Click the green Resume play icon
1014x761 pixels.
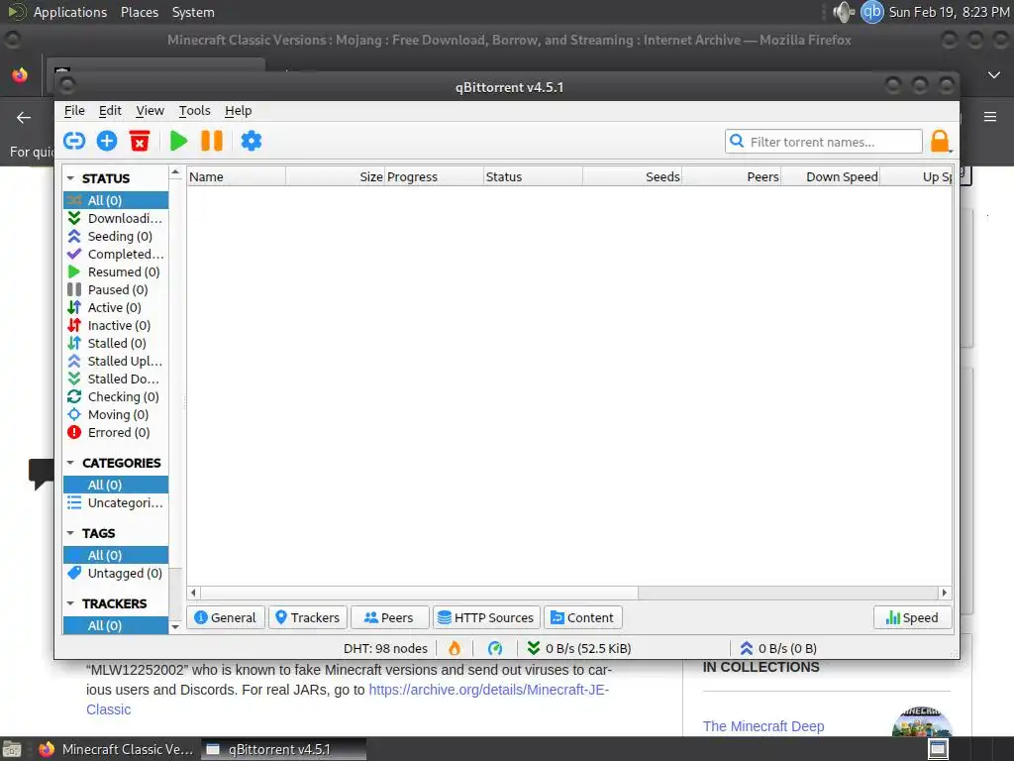[x=178, y=141]
